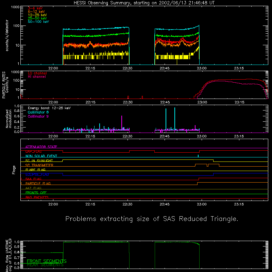272x272 pixels.
Task: Click the ATTENUATOR_STATE flag label
Action: (41, 147)
